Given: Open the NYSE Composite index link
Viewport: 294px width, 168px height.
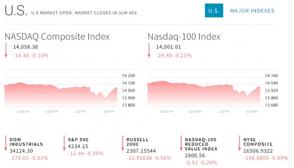Looking at the screenshot, I should [258, 142].
